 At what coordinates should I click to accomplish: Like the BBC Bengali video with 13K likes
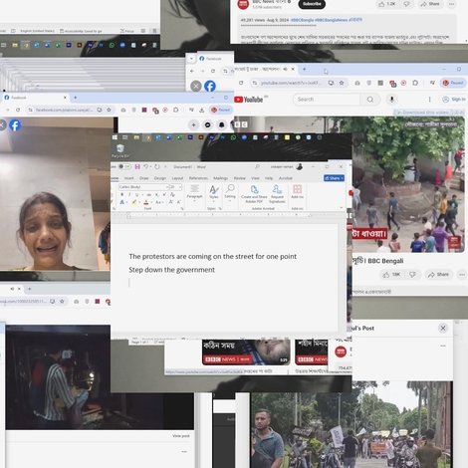click(391, 275)
